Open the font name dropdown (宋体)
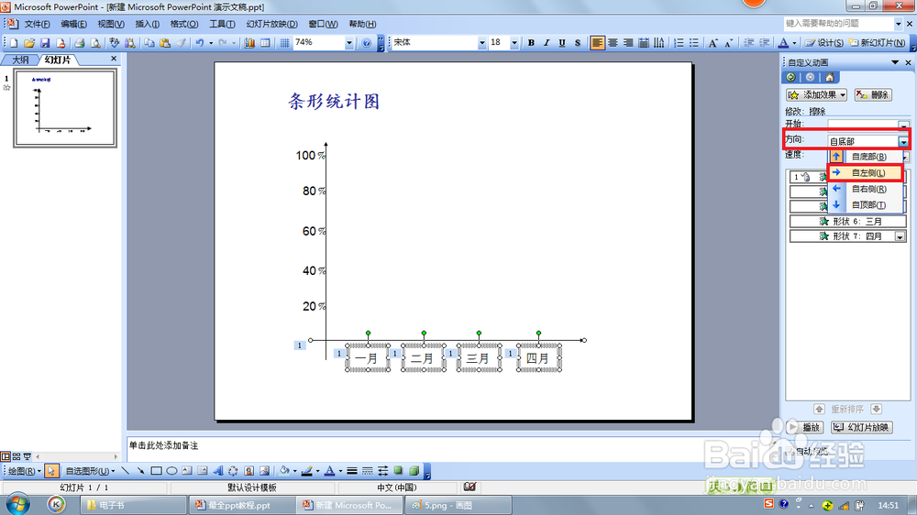Screen dimensions: 917x515 coord(482,43)
